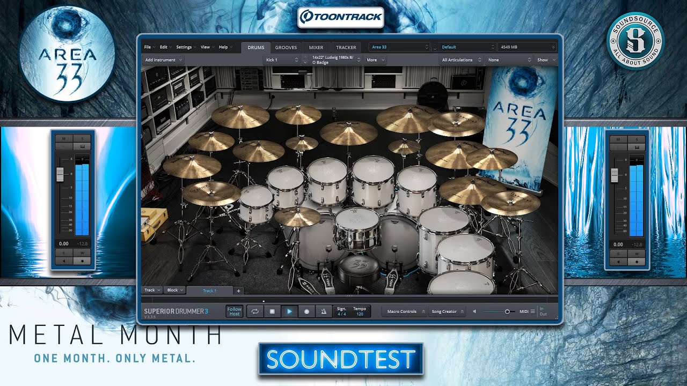The width and height of the screenshot is (687, 386).
Task: Open the Default preset dropdown
Action: pos(467,47)
